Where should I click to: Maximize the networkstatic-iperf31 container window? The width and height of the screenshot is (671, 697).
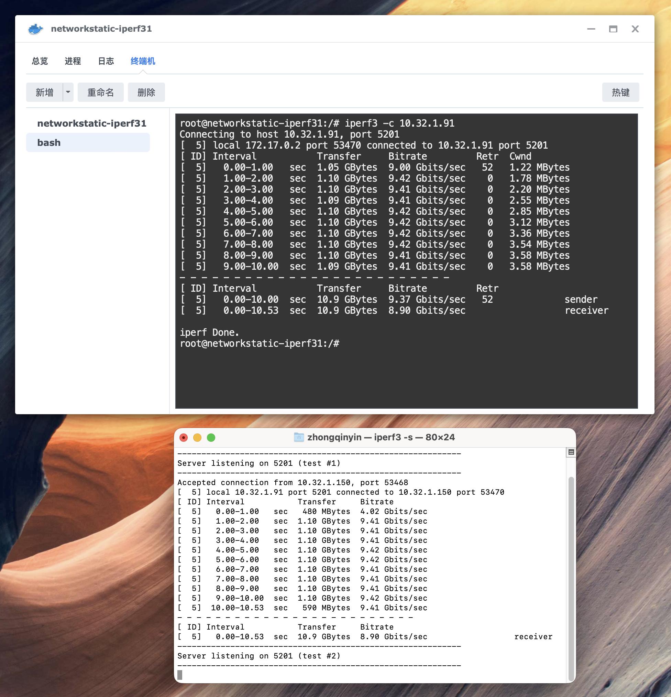point(613,29)
